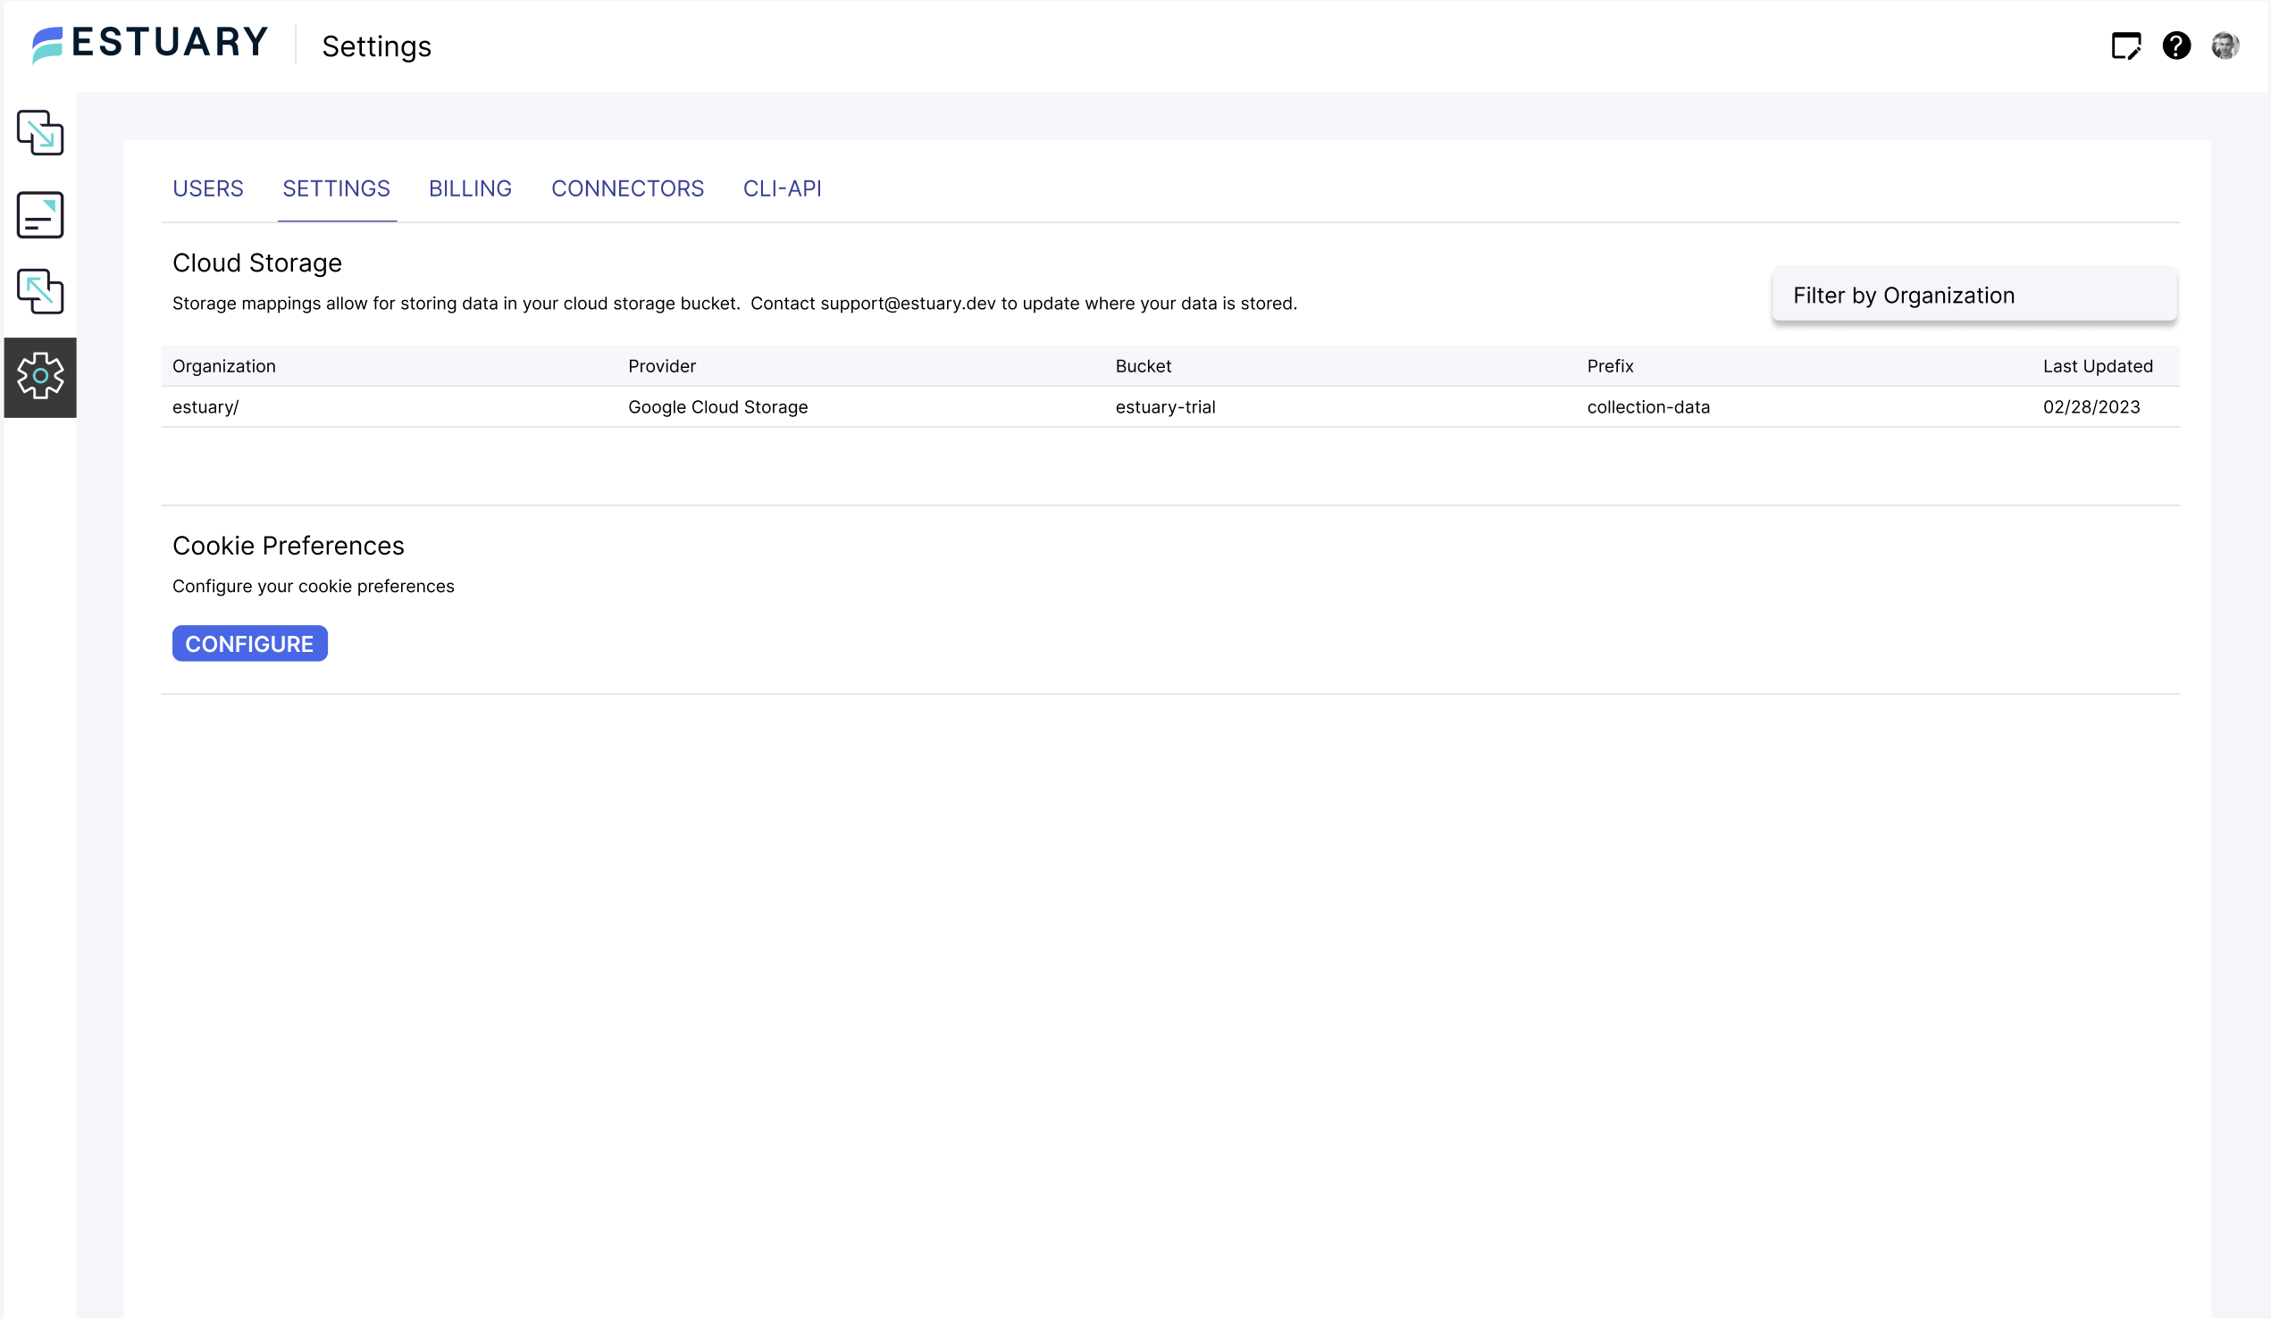The height and width of the screenshot is (1319, 2271).
Task: Click the Admin gear icon in sidebar
Action: (x=39, y=377)
